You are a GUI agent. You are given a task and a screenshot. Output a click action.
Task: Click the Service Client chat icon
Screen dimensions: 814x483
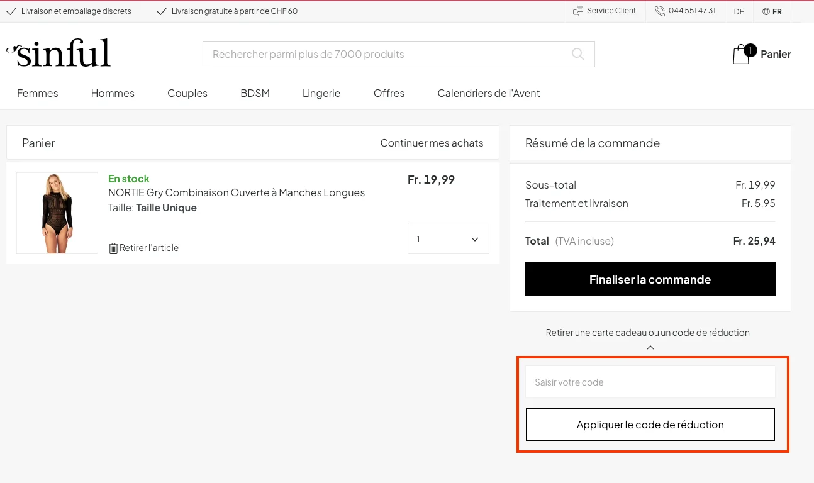pyautogui.click(x=577, y=11)
